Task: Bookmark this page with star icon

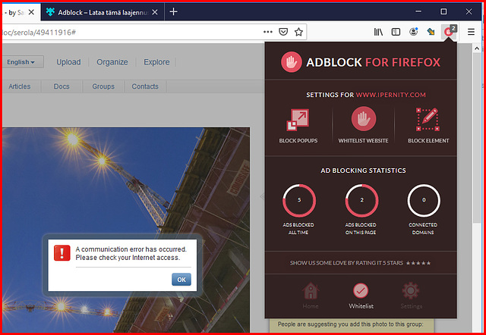Action: tap(298, 32)
